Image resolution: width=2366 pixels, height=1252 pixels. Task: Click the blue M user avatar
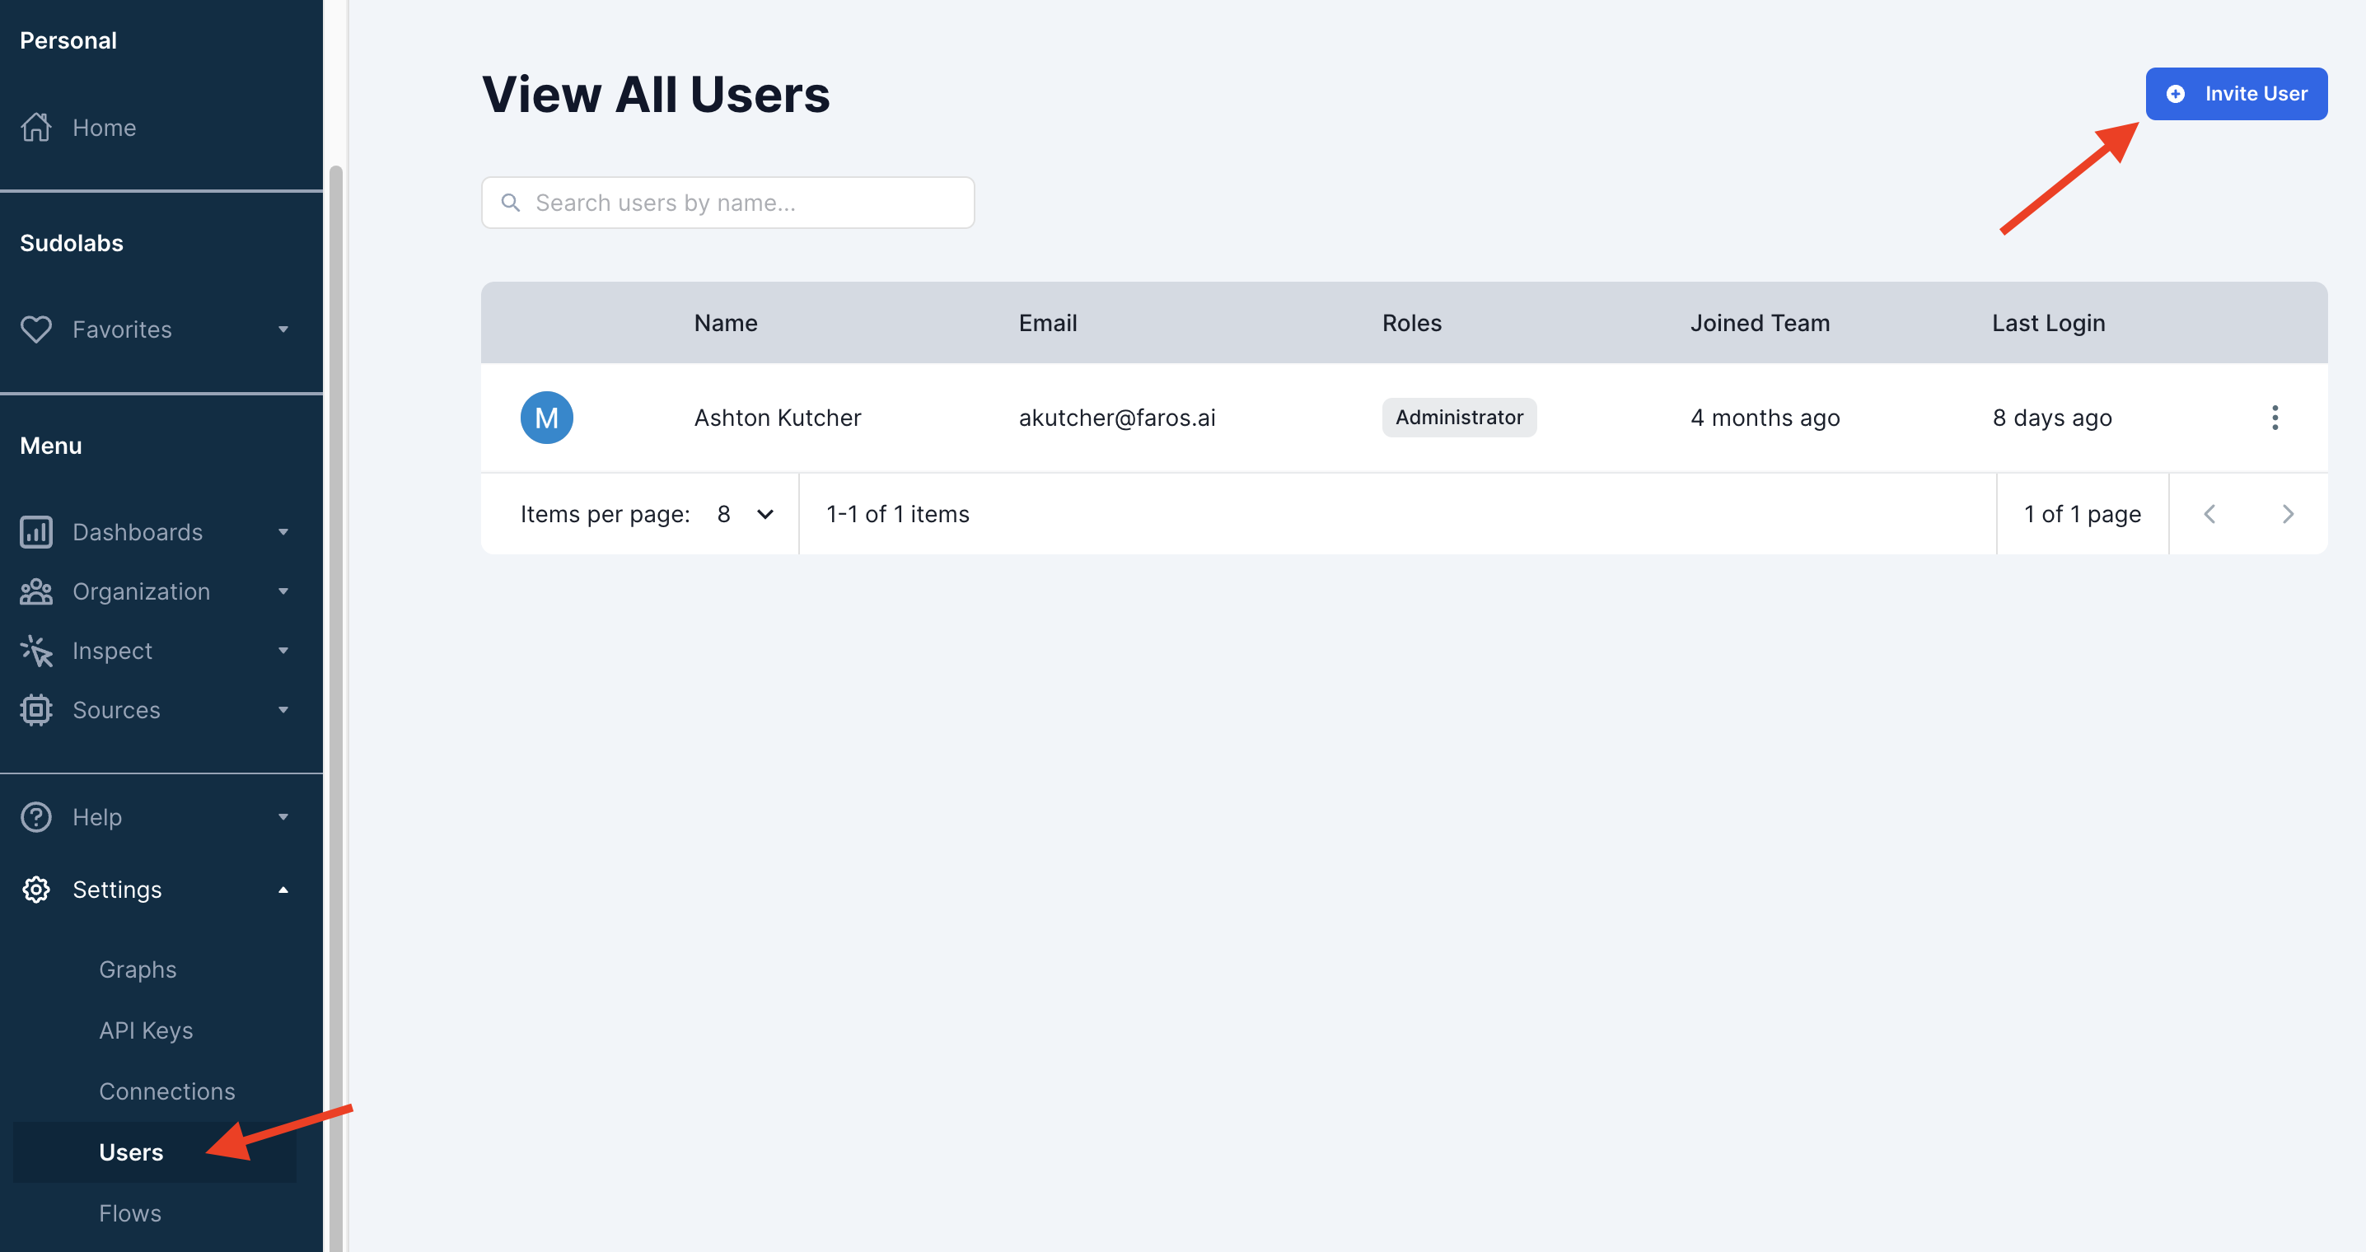546,418
